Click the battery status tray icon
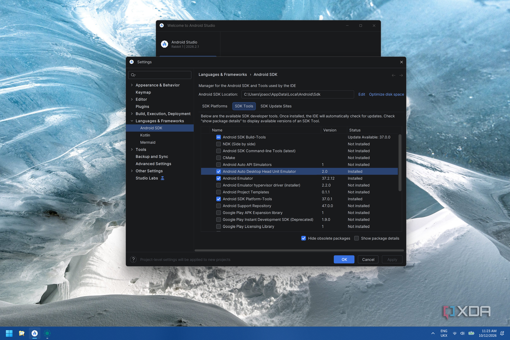Image resolution: width=510 pixels, height=340 pixels. point(471,333)
